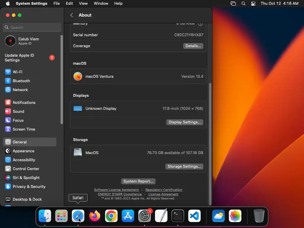This screenshot has width=304, height=228.
Task: Click the settings Search field
Action: point(32,27)
